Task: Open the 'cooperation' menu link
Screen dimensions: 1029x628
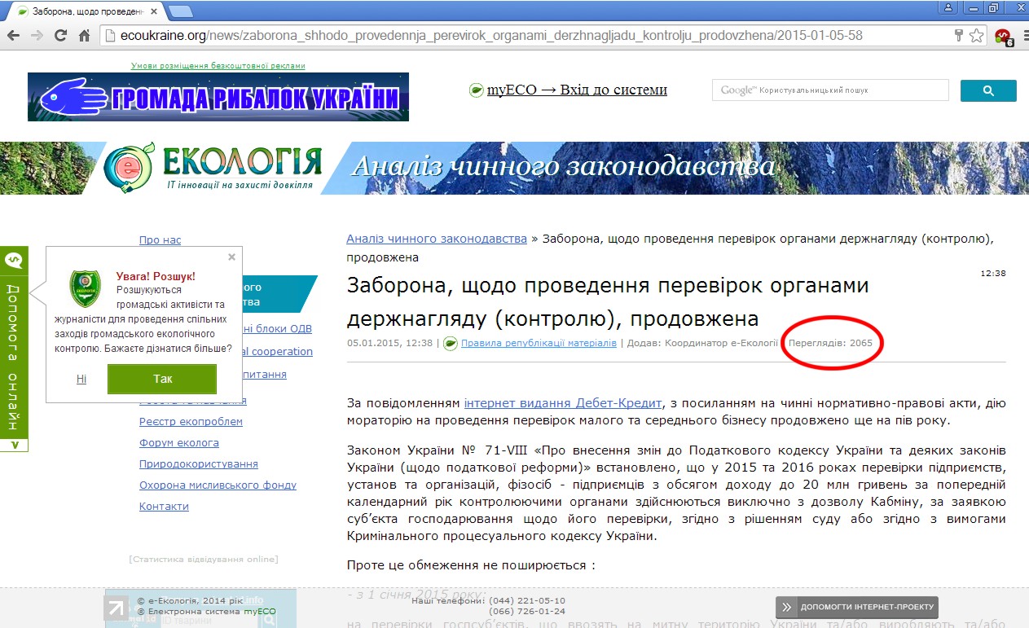Action: (278, 351)
